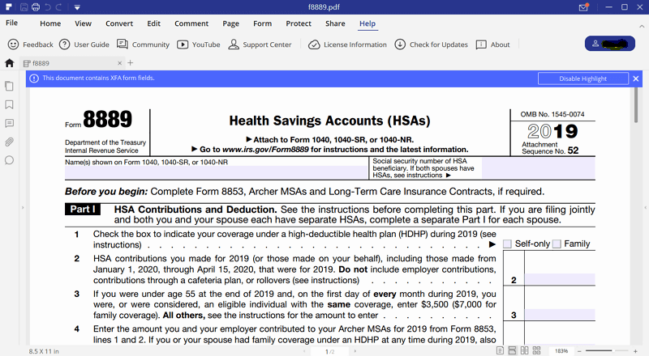The image size is (649, 356).
Task: Open the attachments paperclip panel
Action: tap(10, 142)
